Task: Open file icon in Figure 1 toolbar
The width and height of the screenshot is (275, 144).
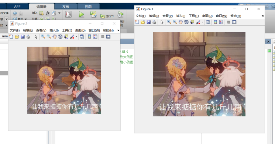Action: point(143,22)
